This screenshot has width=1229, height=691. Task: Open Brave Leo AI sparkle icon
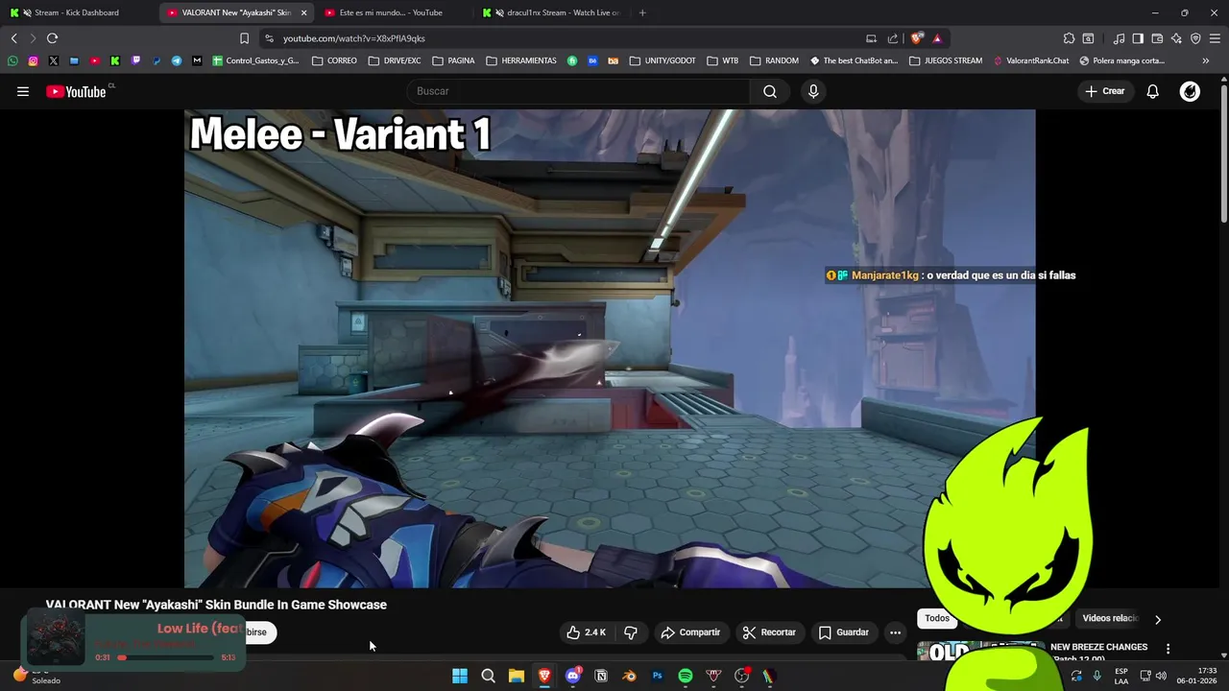1176,38
